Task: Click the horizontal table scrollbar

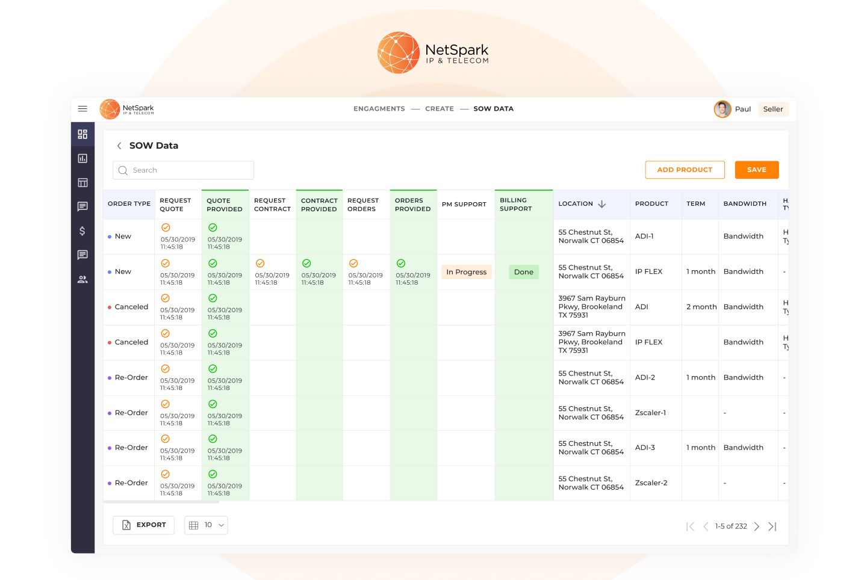Action: point(161,502)
